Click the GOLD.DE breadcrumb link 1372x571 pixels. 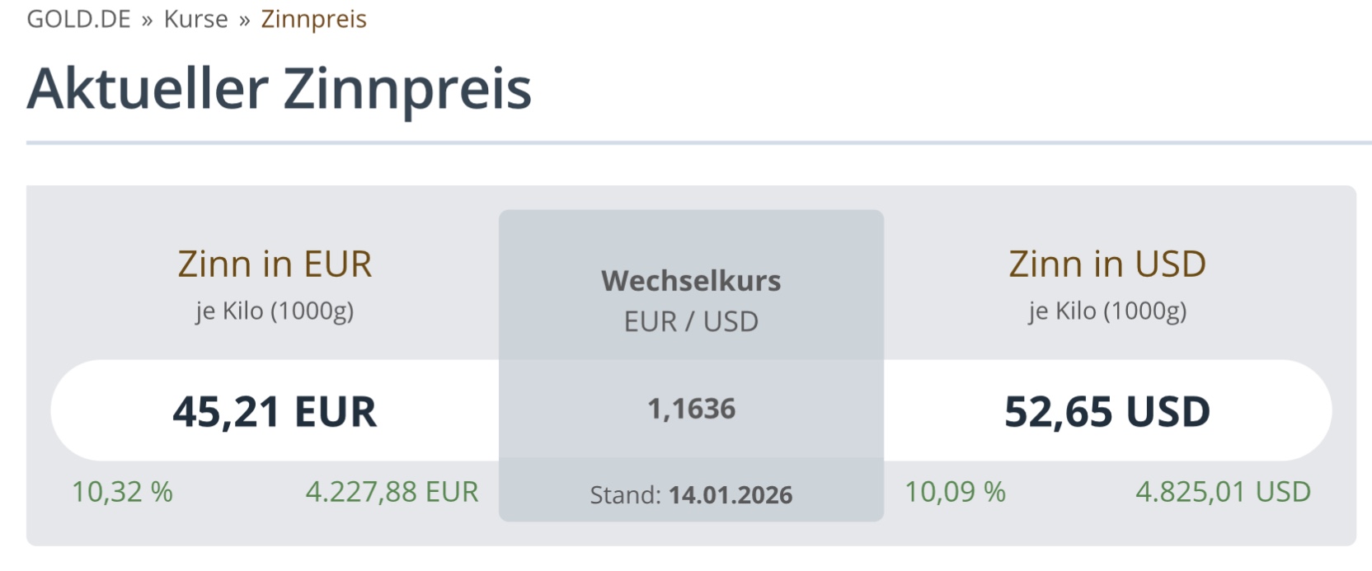78,19
